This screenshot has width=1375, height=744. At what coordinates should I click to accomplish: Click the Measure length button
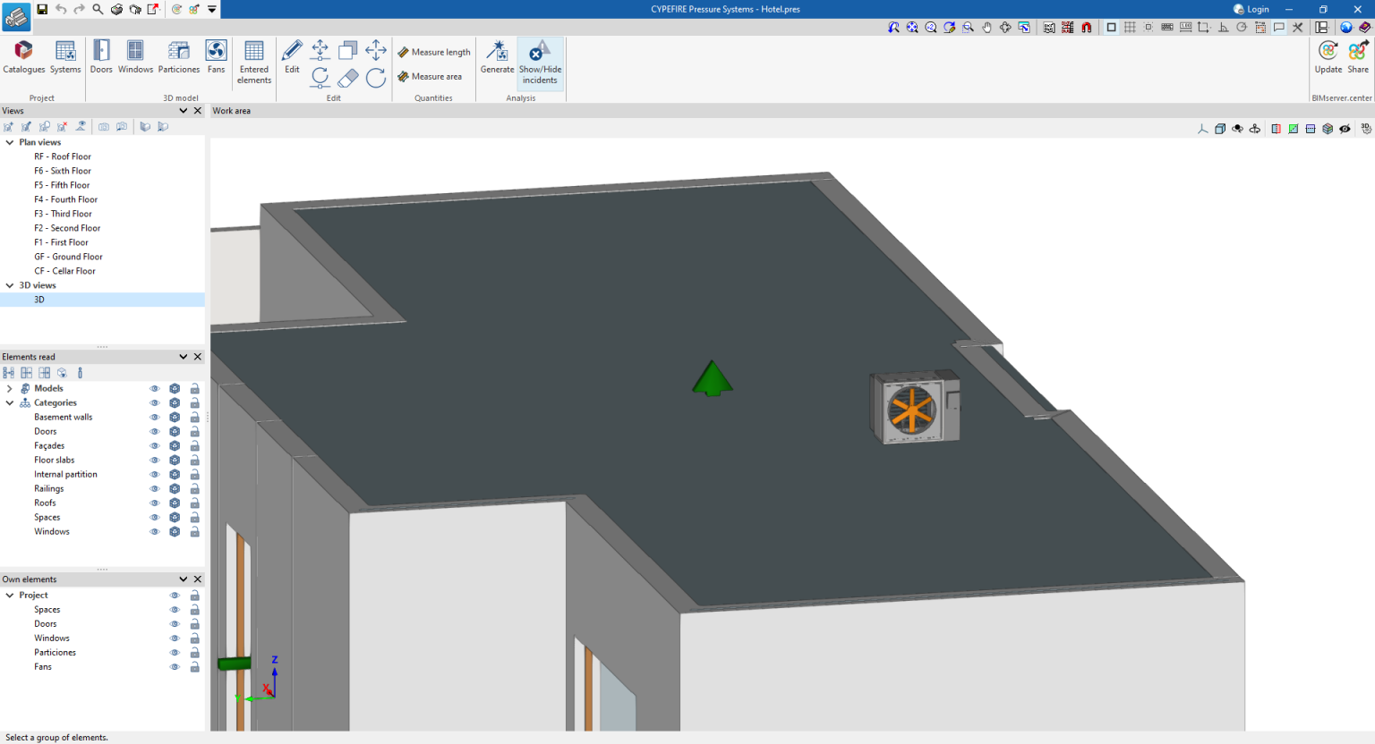click(434, 52)
